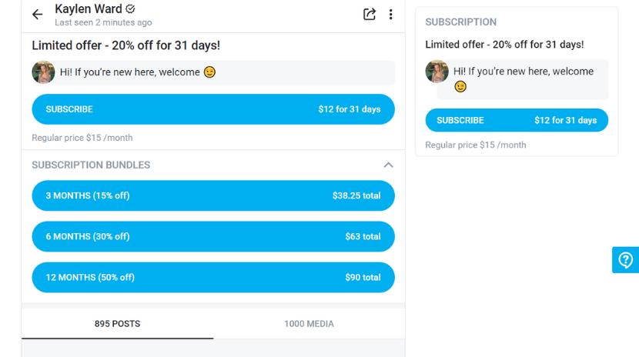The width and height of the screenshot is (639, 357).
Task: Choose the 3 Months bundle
Action: (212, 195)
